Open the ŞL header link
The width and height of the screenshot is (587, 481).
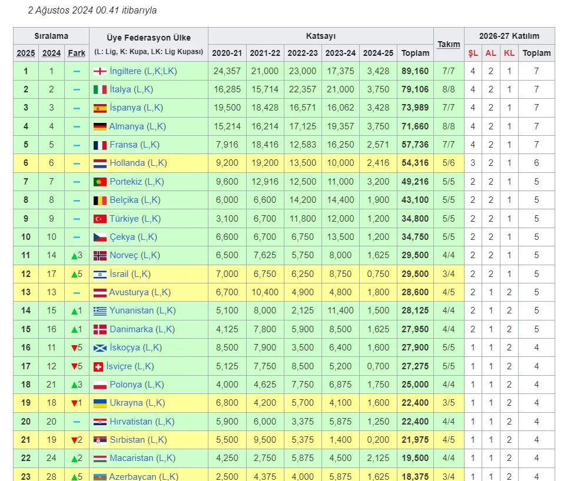point(473,53)
